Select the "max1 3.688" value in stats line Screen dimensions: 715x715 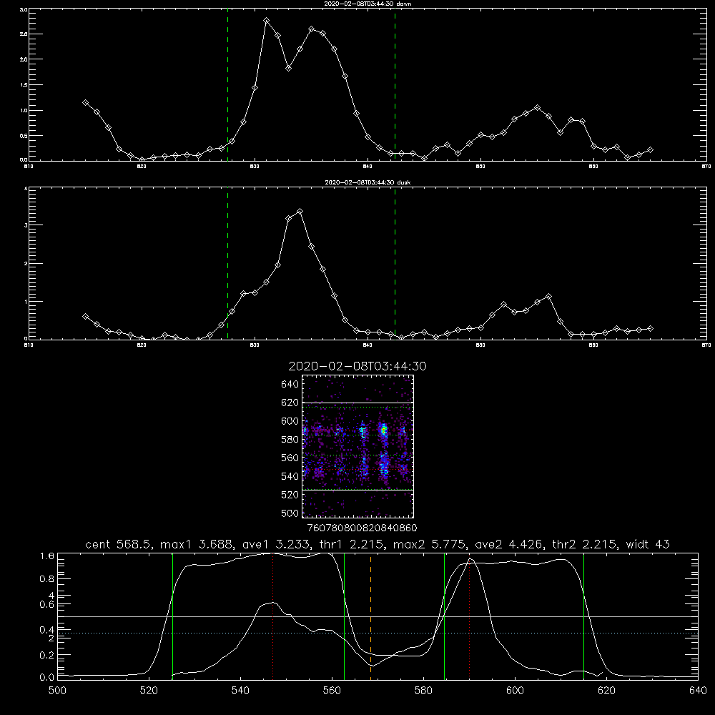pyautogui.click(x=195, y=544)
